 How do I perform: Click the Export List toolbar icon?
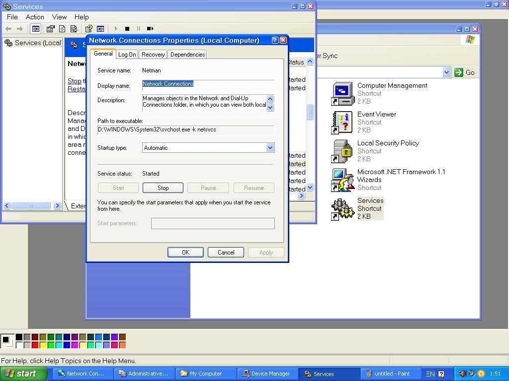[x=74, y=29]
